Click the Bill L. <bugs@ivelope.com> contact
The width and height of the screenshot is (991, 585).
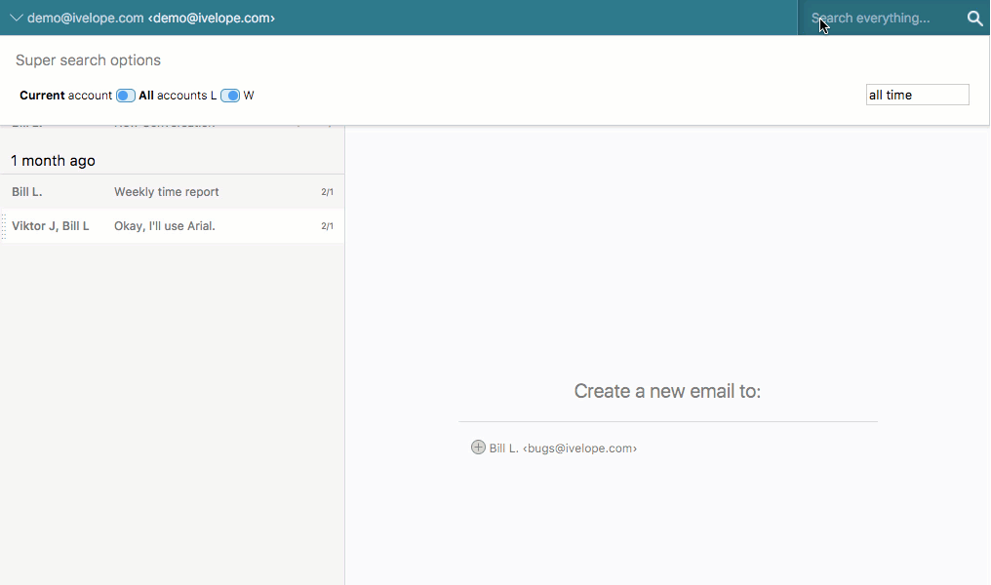coord(563,448)
